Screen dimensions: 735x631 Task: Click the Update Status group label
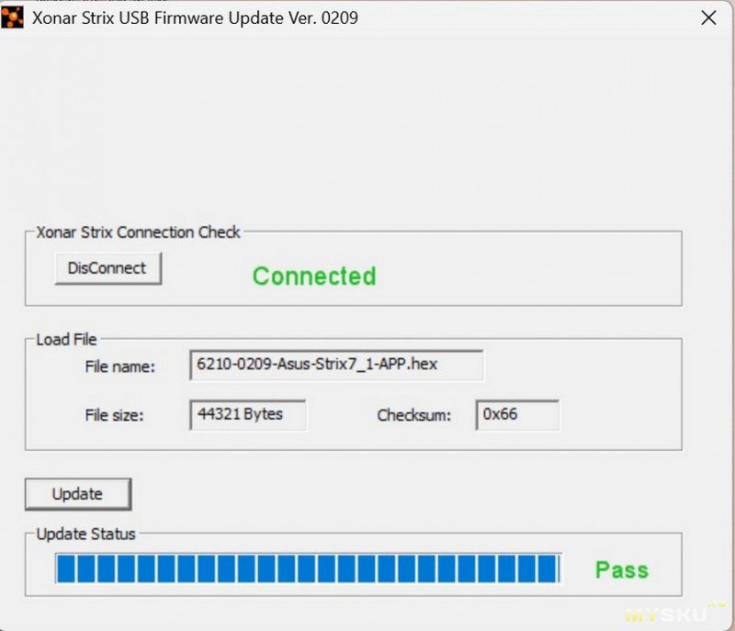point(85,534)
